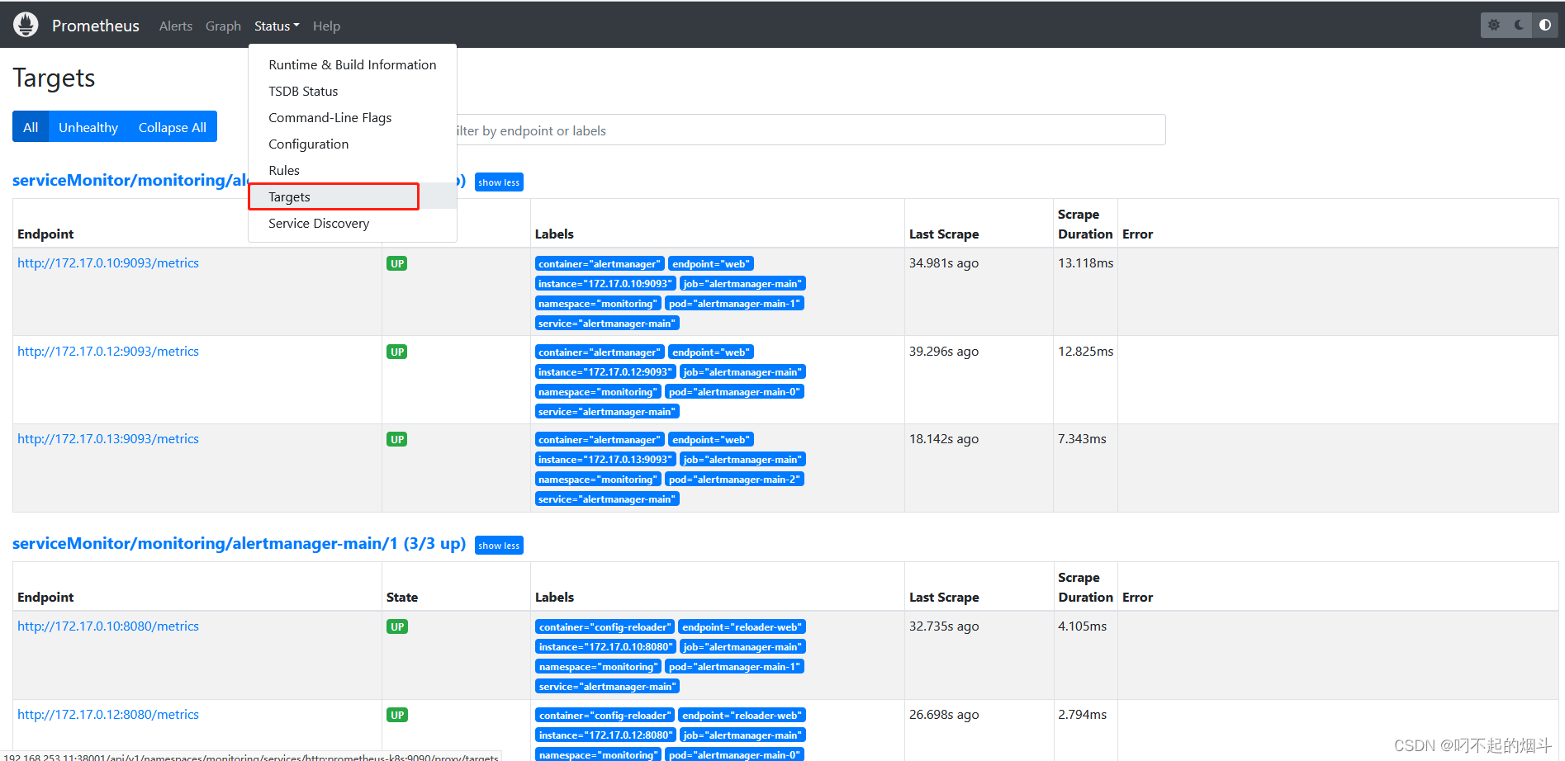Screen dimensions: 1565x761
Task: Select Rules in Status menu
Action: (x=353, y=170)
